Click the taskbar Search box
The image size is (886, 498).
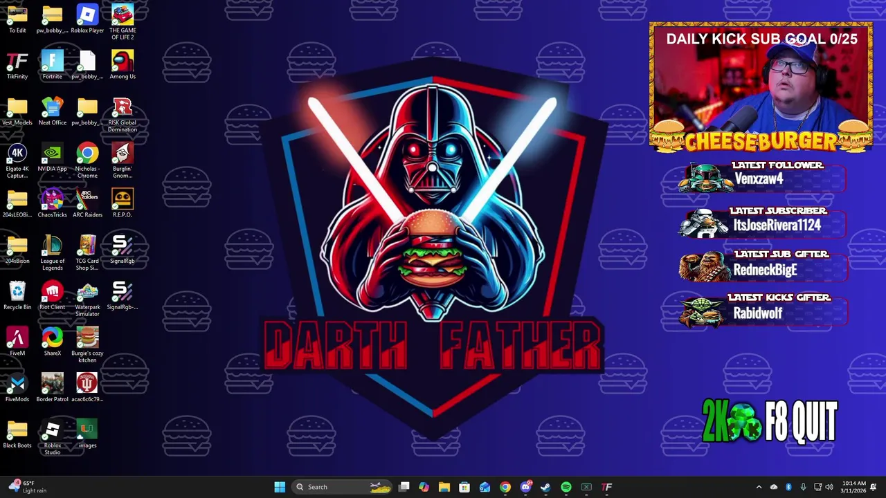[x=343, y=487]
